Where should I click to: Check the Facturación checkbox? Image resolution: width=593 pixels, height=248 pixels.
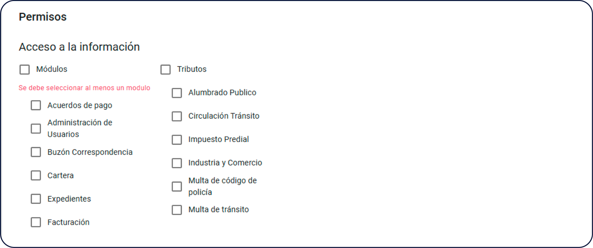[x=36, y=223]
